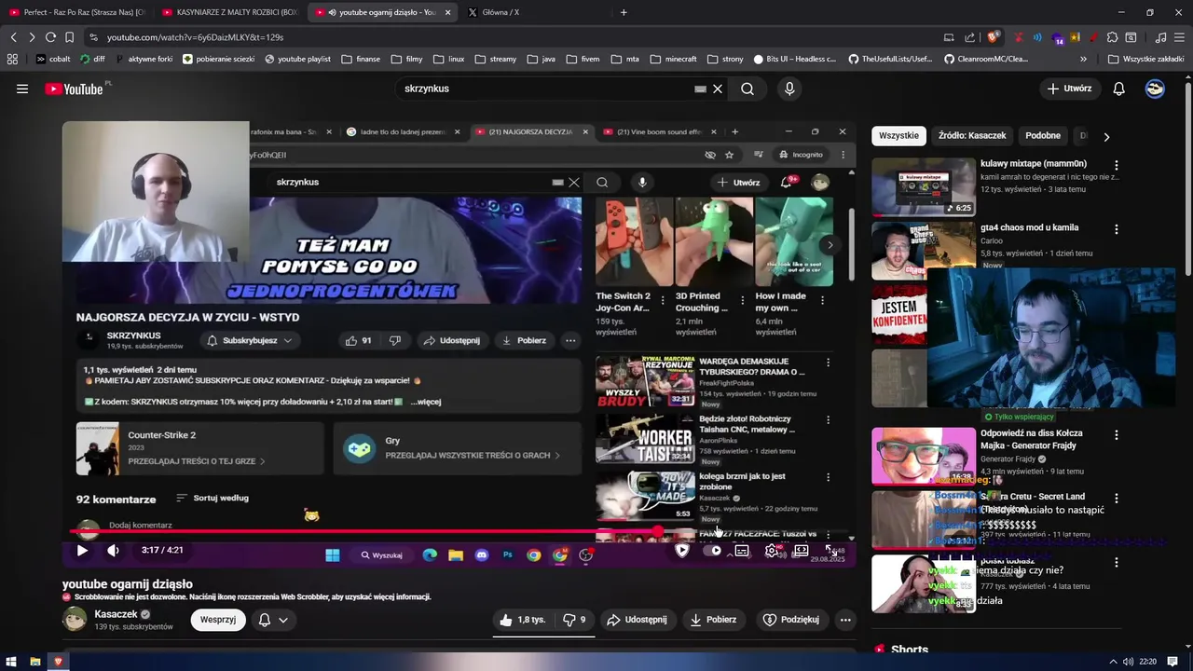Go to the YouTube home logo
This screenshot has width=1193, height=671.
click(x=74, y=89)
